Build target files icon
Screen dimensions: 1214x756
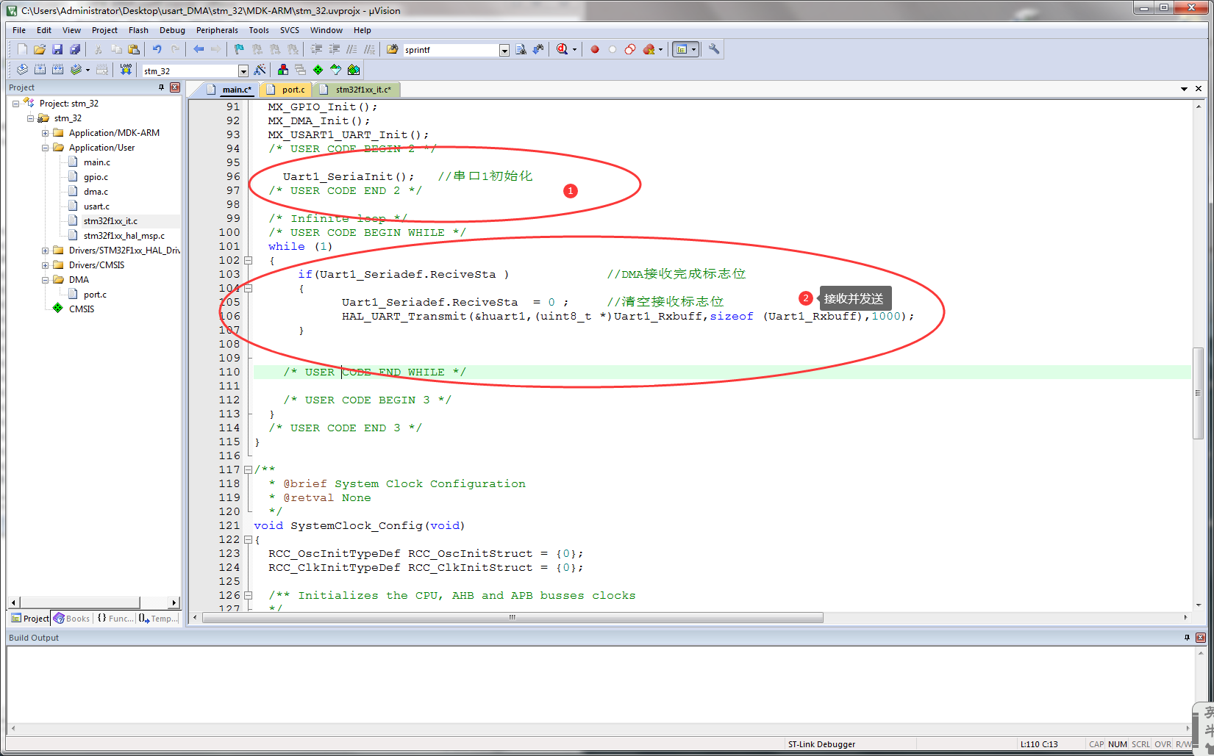[40, 70]
